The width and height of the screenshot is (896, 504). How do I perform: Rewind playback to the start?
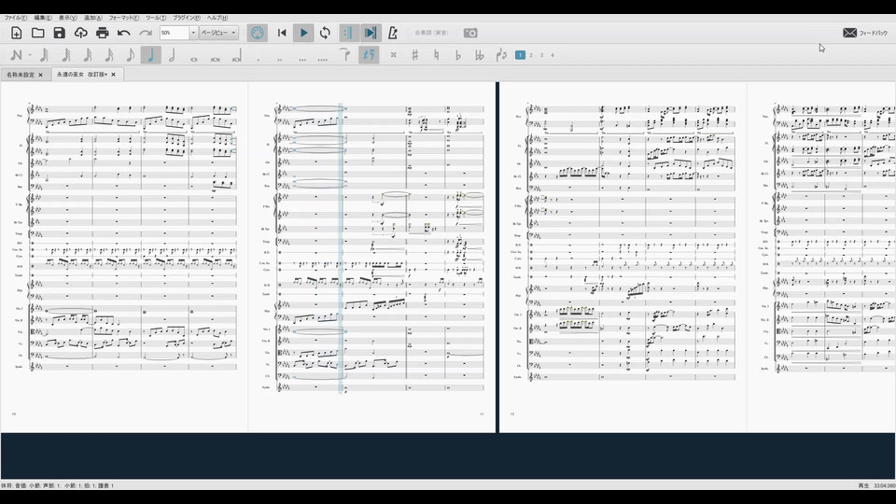click(282, 33)
